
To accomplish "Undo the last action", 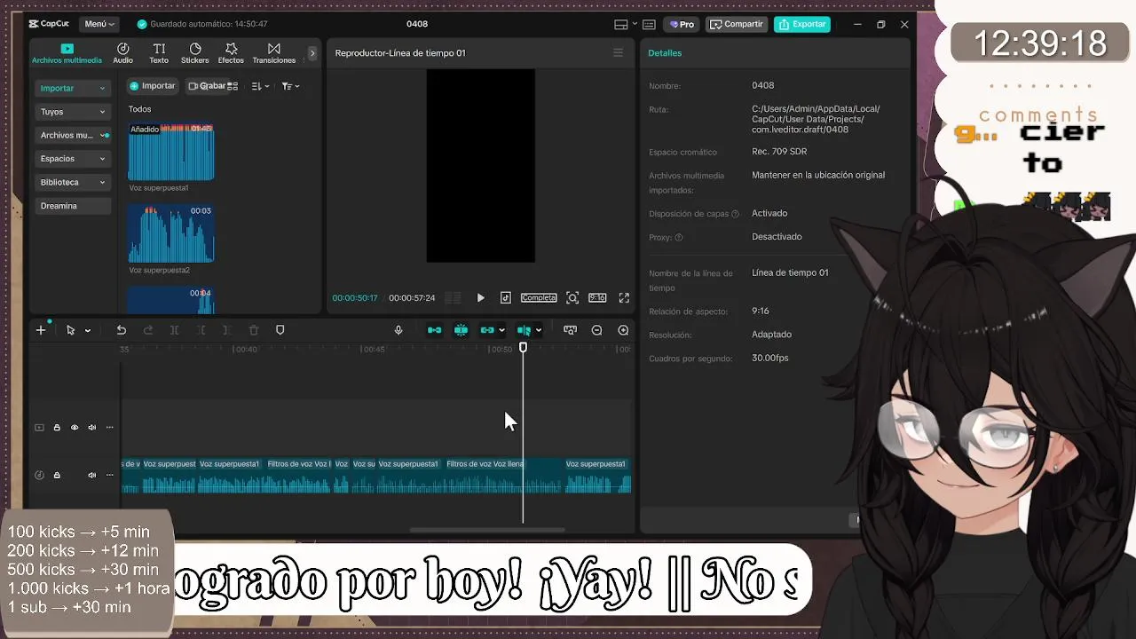I will click(122, 330).
